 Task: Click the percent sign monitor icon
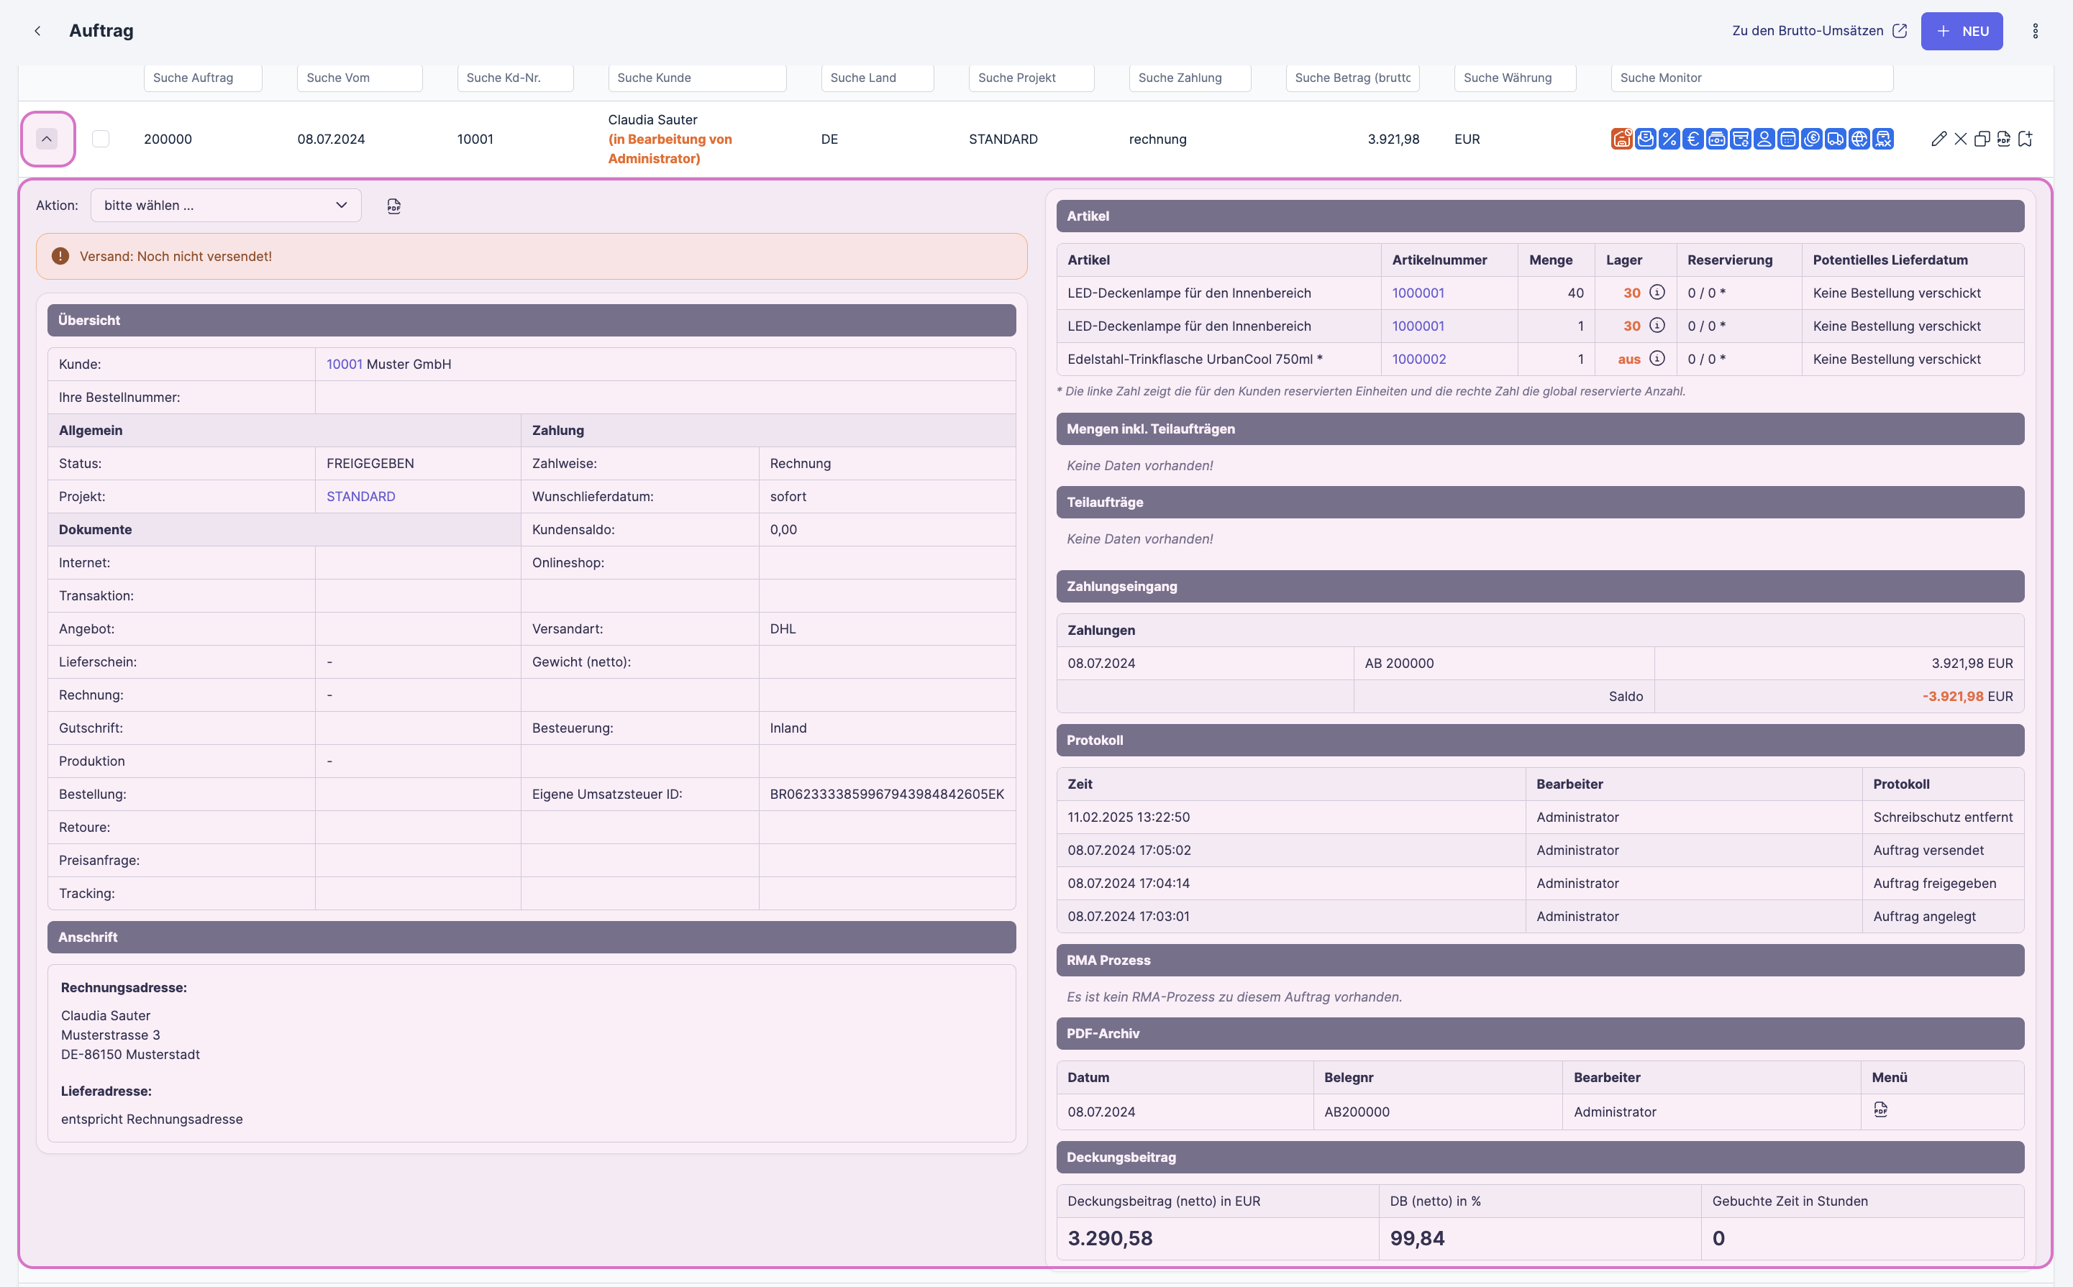pyautogui.click(x=1669, y=139)
